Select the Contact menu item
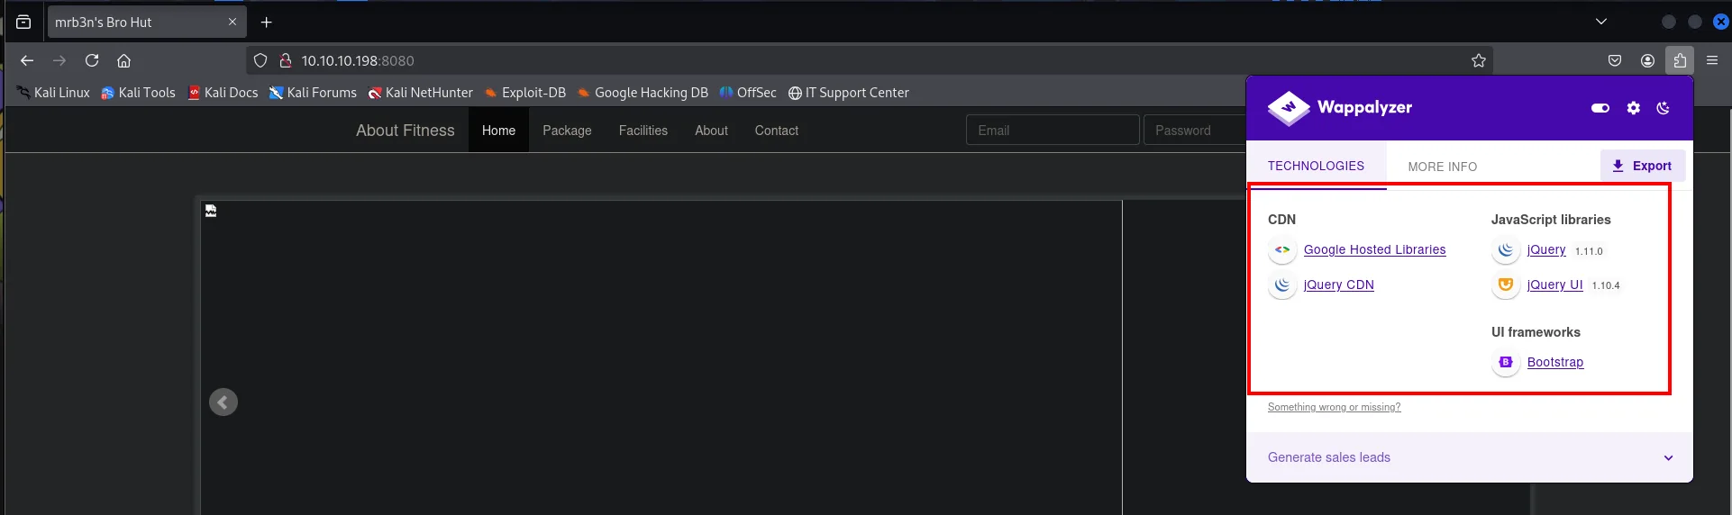Screen dimensions: 1732x515 pos(777,131)
